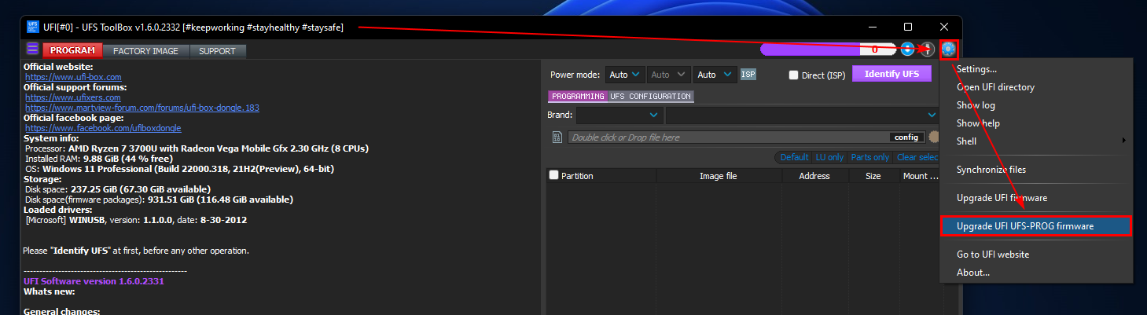Click the binary file icon beside drop field
Viewport: 1147px width, 315px height.
(x=557, y=137)
